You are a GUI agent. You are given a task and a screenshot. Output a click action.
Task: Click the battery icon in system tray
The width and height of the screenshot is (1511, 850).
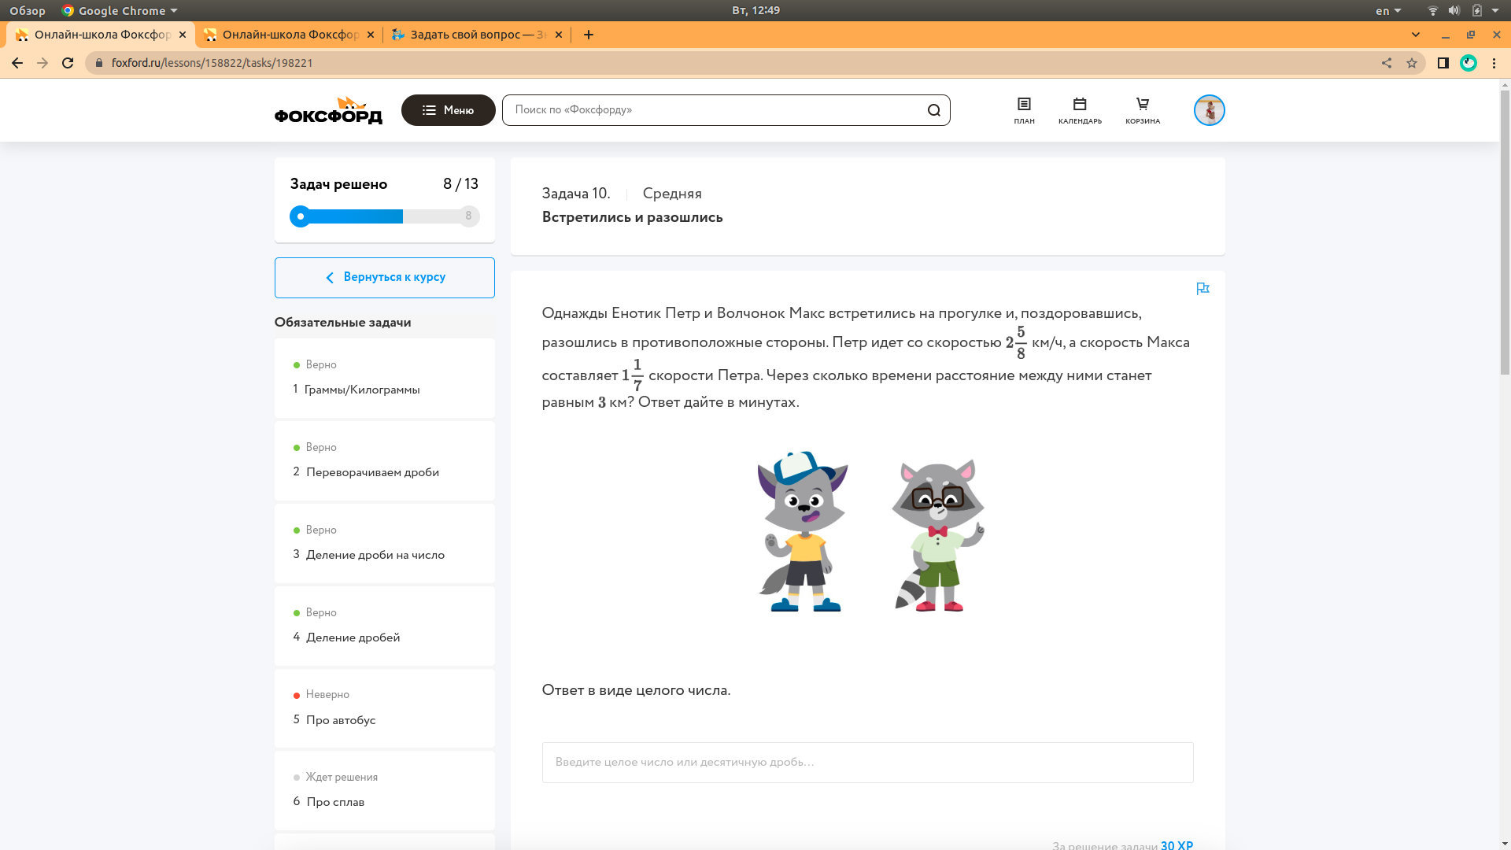1477,11
